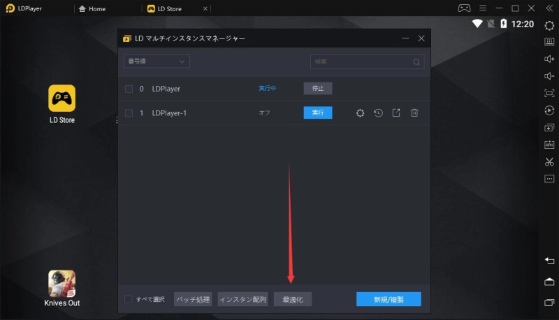The image size is (559, 320).
Task: Toggle すべて選択 select-all checkbox
Action: (129, 299)
